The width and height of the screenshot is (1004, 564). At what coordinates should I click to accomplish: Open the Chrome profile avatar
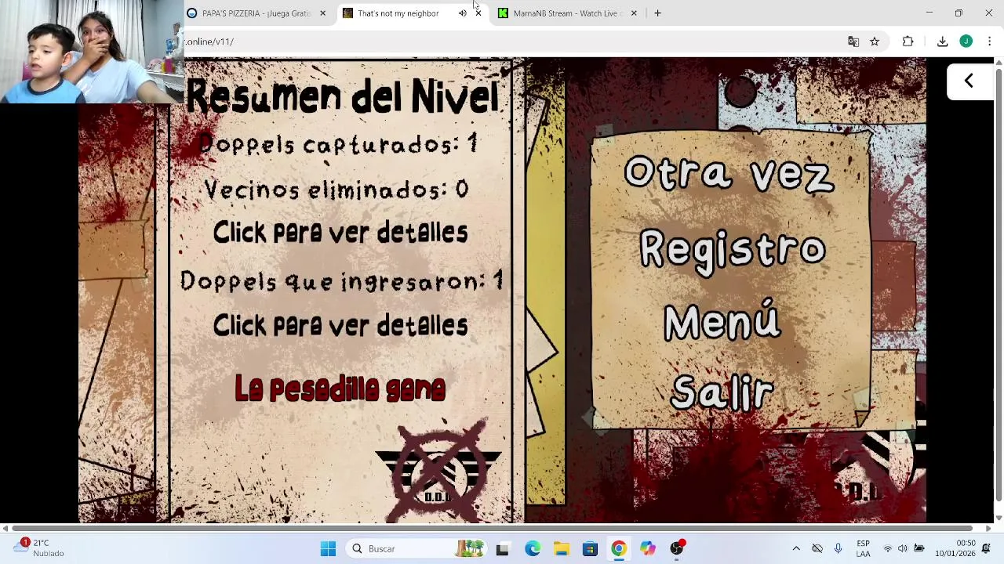966,42
